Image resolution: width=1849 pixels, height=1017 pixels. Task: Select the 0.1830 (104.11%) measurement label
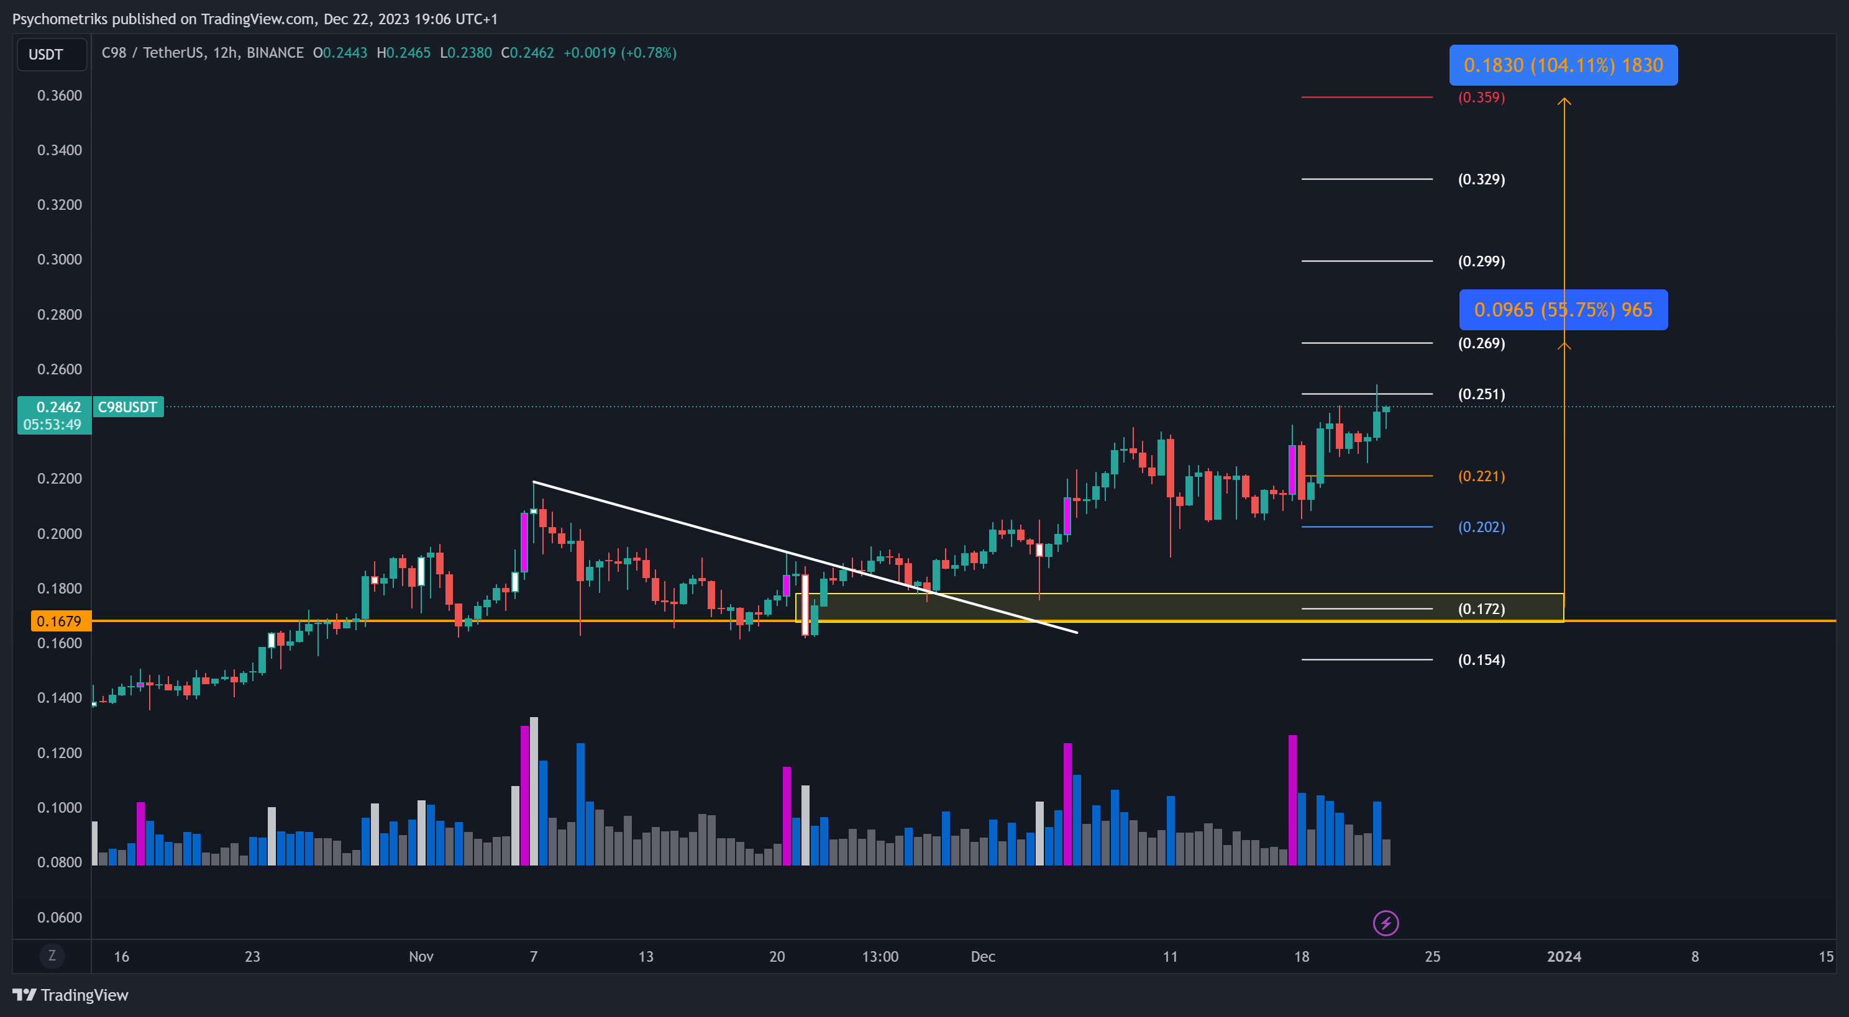point(1563,65)
